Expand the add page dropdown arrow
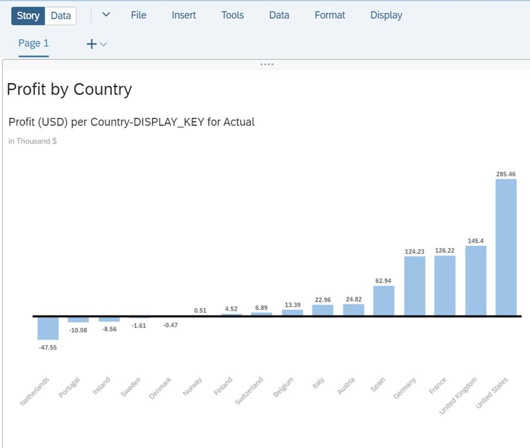This screenshot has height=448, width=530. 104,44
